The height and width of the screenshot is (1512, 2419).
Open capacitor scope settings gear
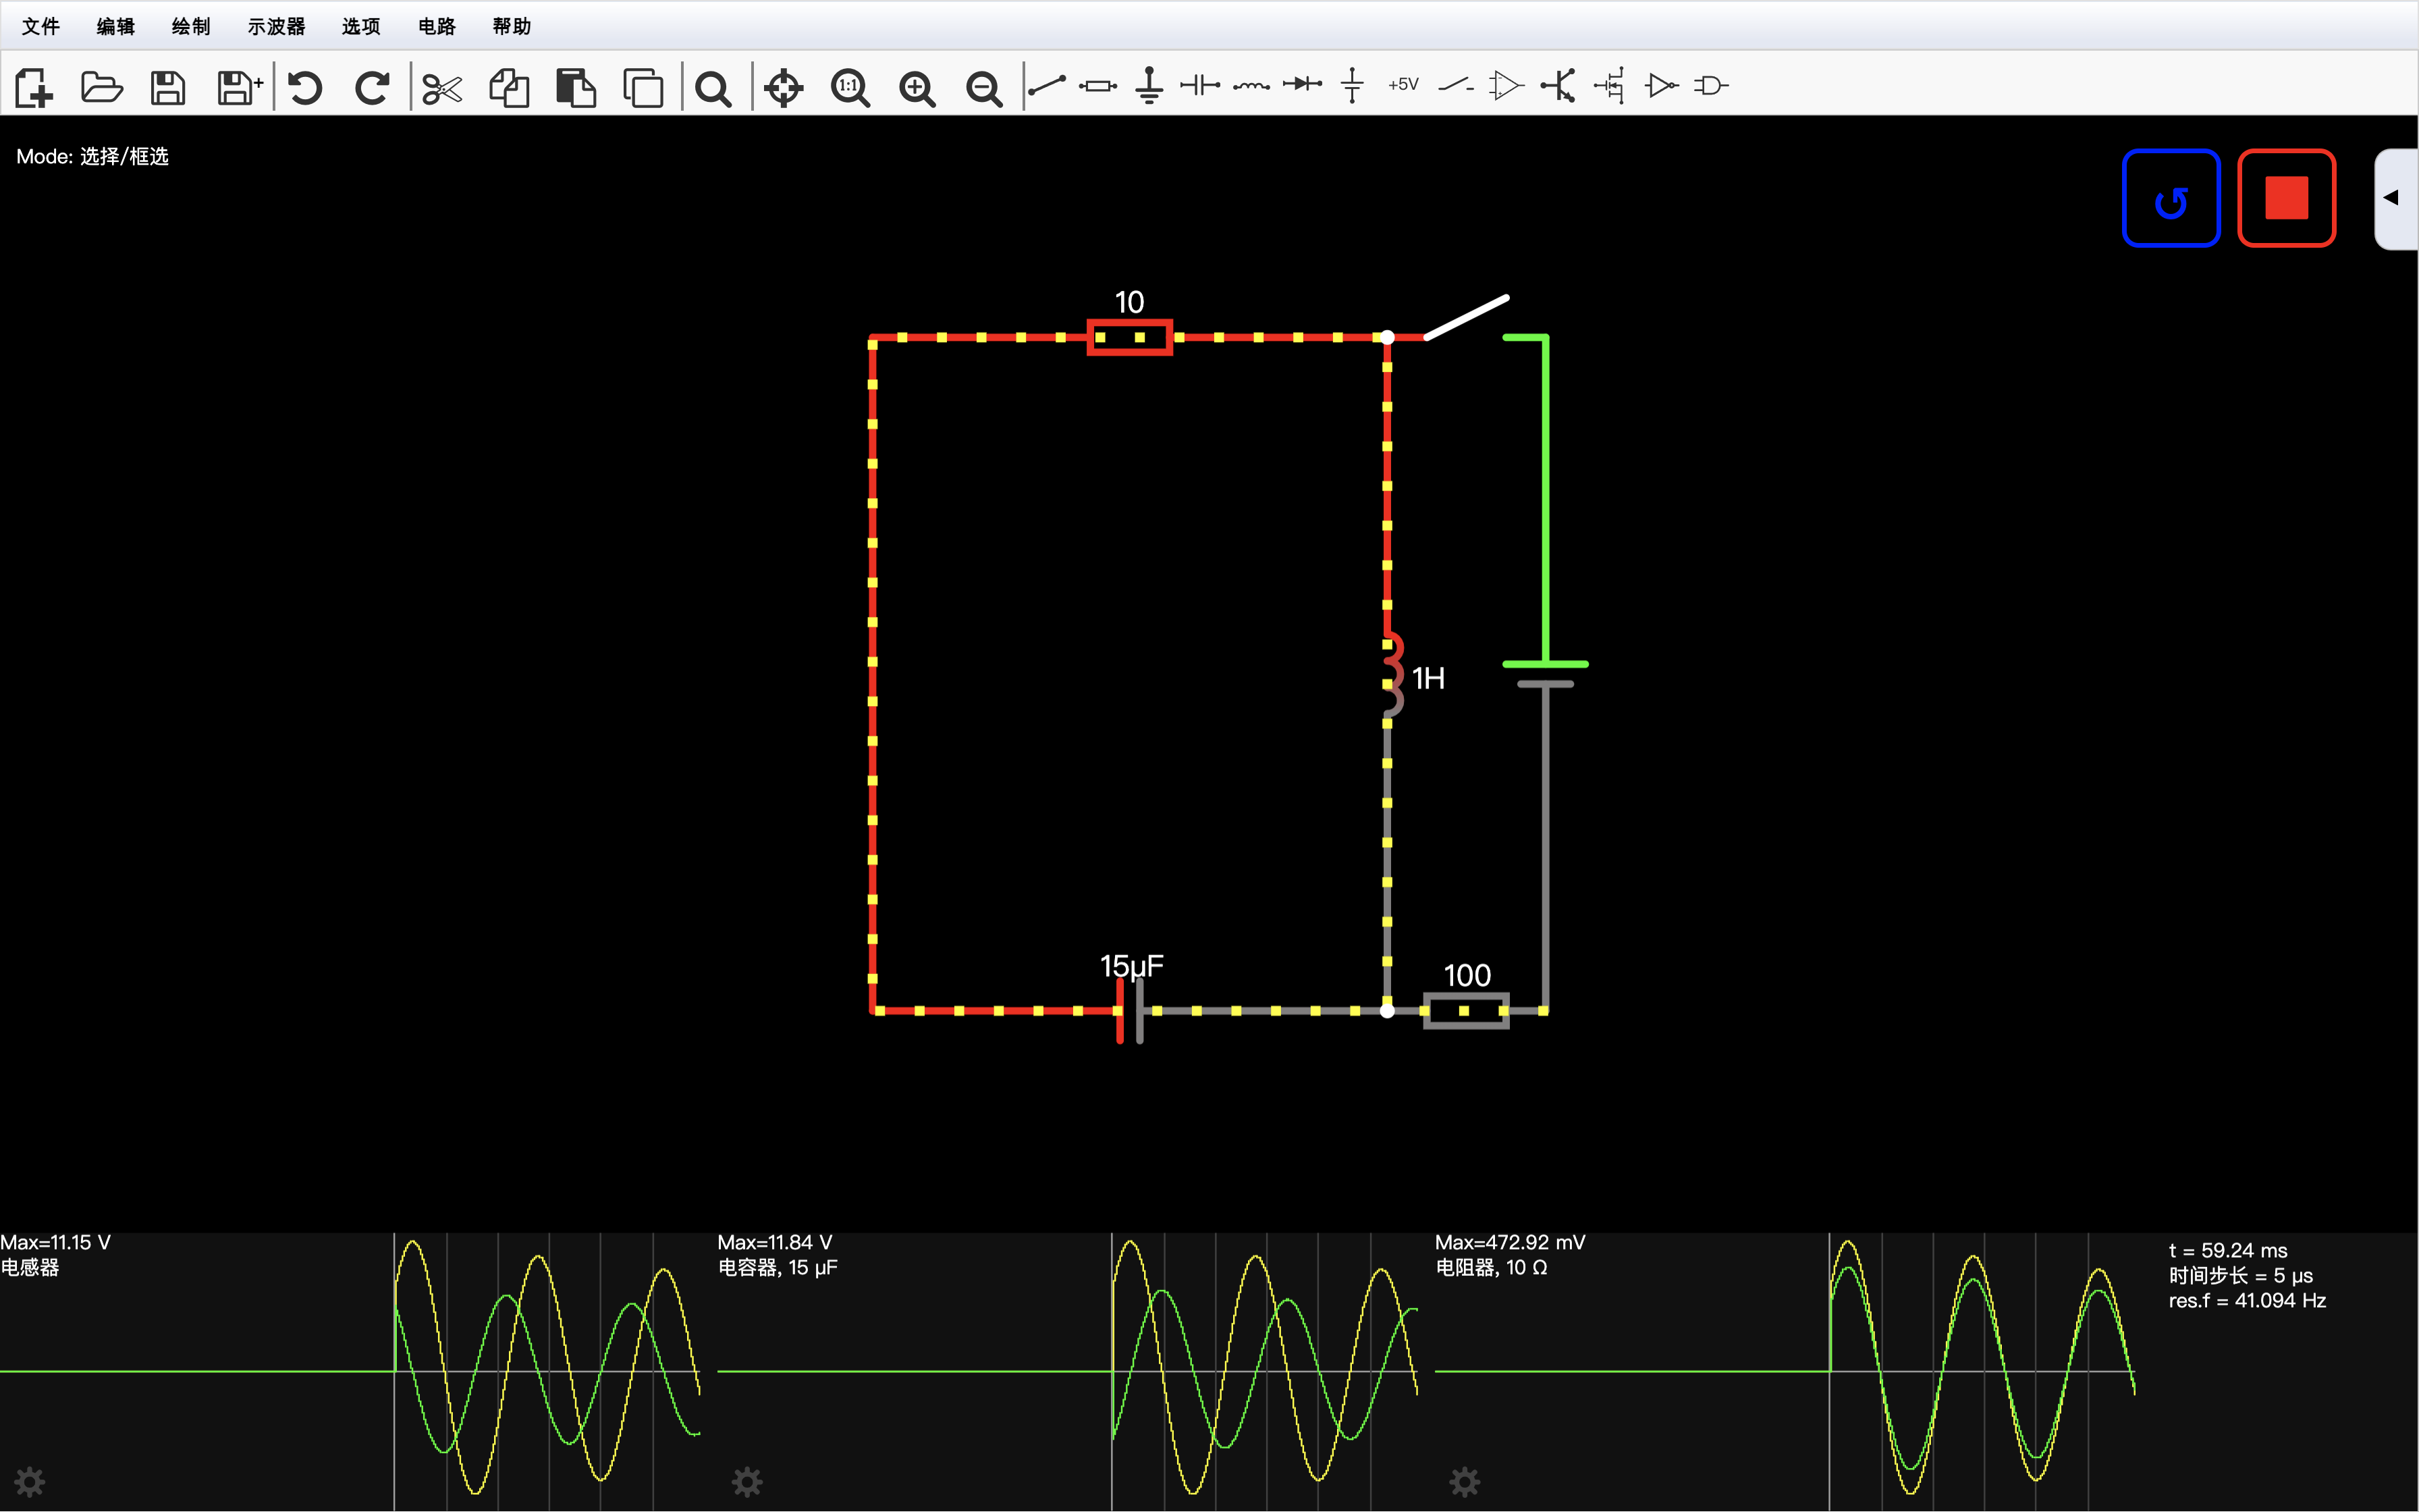point(746,1481)
